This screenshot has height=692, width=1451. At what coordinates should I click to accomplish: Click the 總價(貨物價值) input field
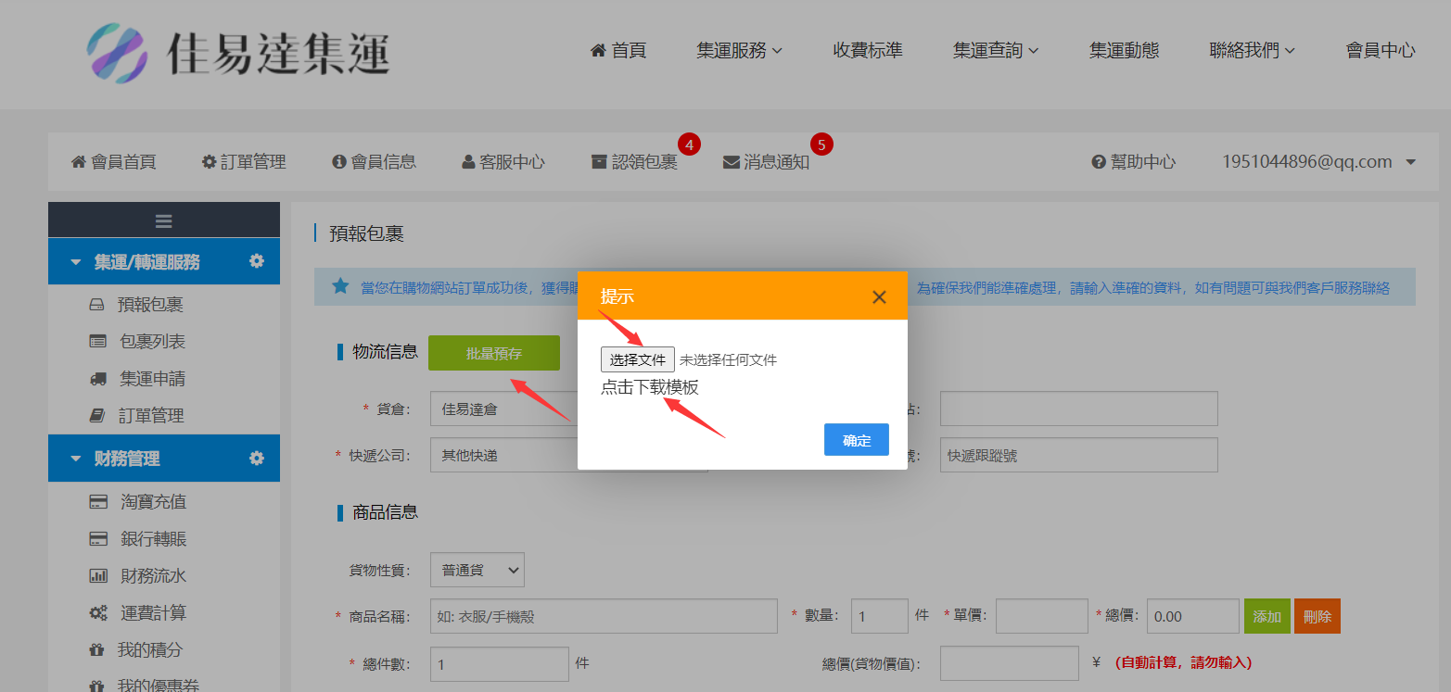tap(1010, 663)
